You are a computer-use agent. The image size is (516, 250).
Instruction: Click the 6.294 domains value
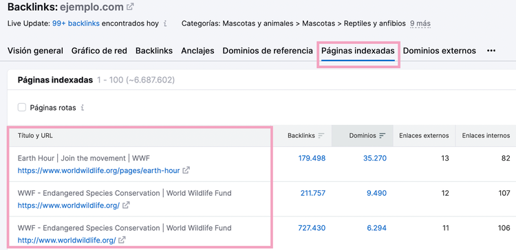pos(377,228)
